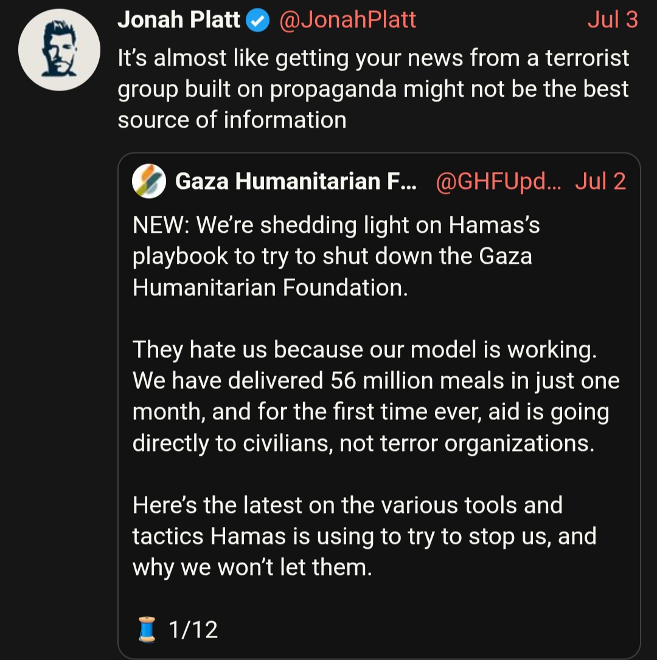Open the Gaza Humanitarian Foundation logo avatar
The height and width of the screenshot is (660, 657).
pyautogui.click(x=149, y=181)
